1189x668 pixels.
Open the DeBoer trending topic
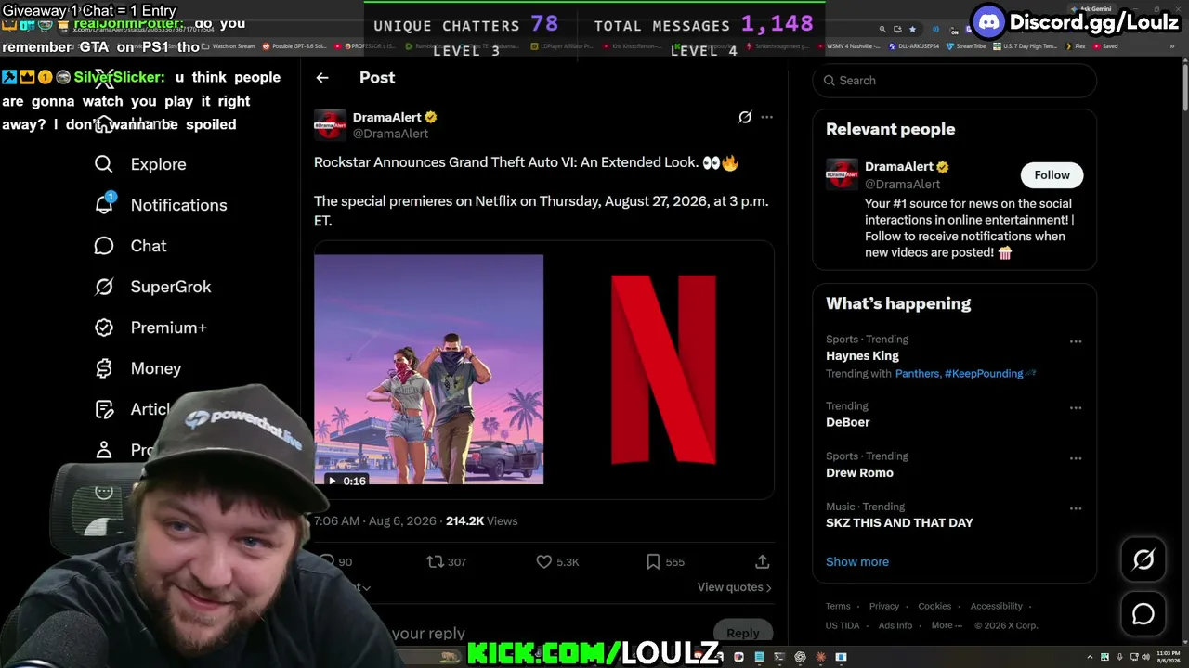pyautogui.click(x=847, y=422)
